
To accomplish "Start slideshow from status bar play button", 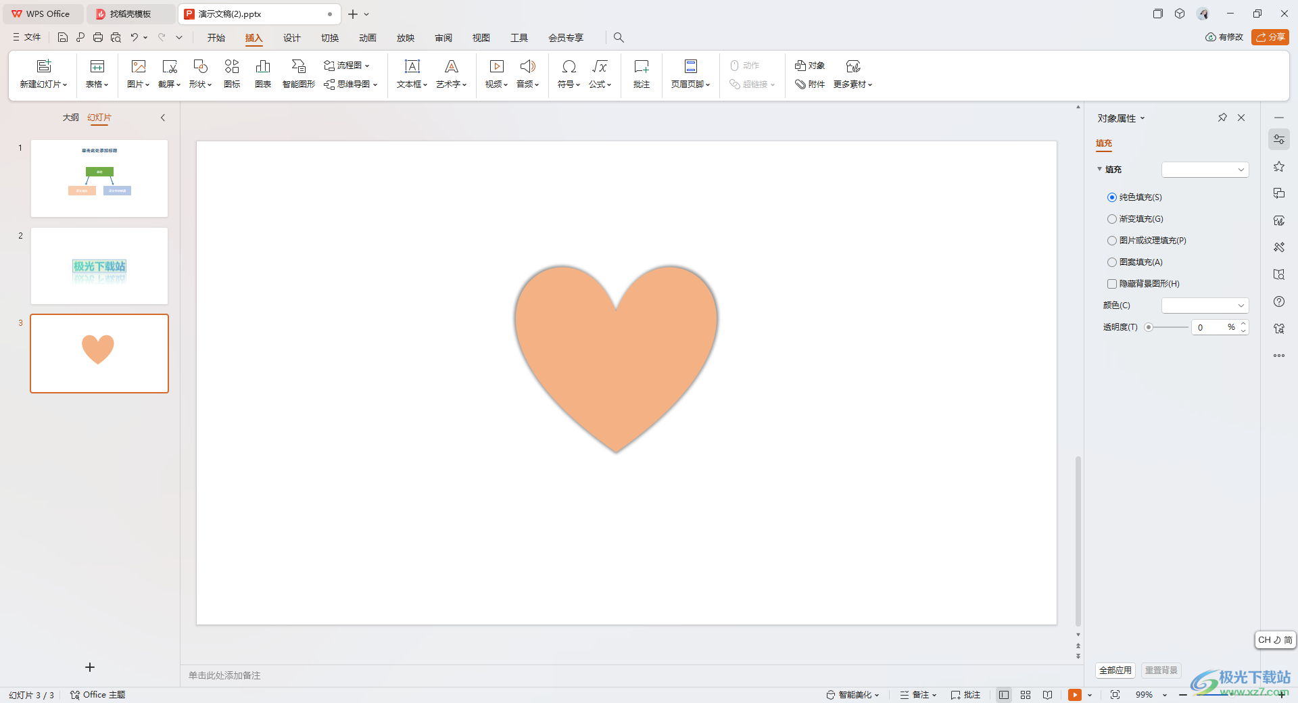I will pyautogui.click(x=1074, y=695).
